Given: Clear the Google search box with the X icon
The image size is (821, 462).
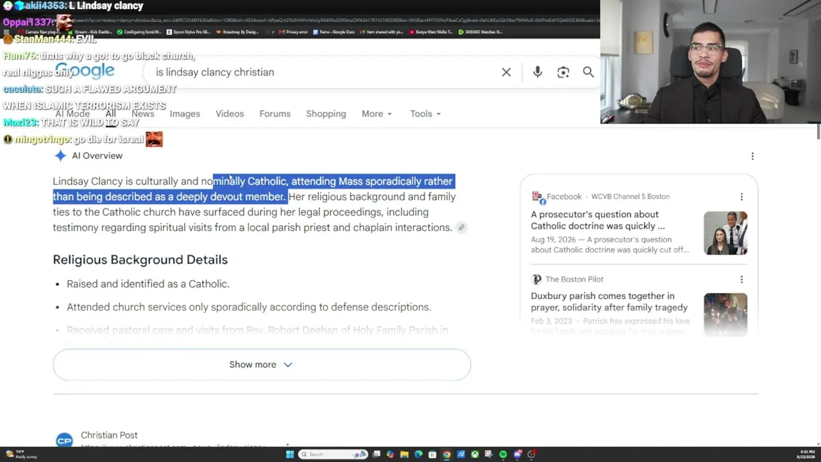Looking at the screenshot, I should (x=506, y=73).
